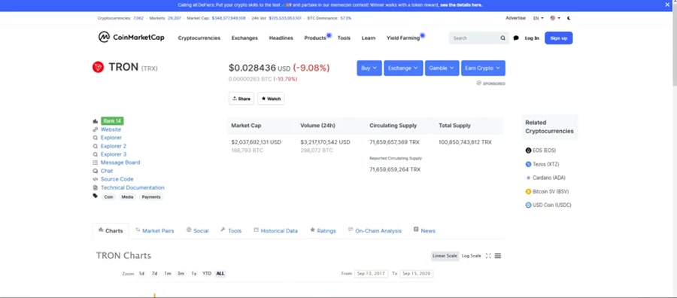677x298 pixels.
Task: Click the CoinMarketCap logo
Action: click(131, 37)
